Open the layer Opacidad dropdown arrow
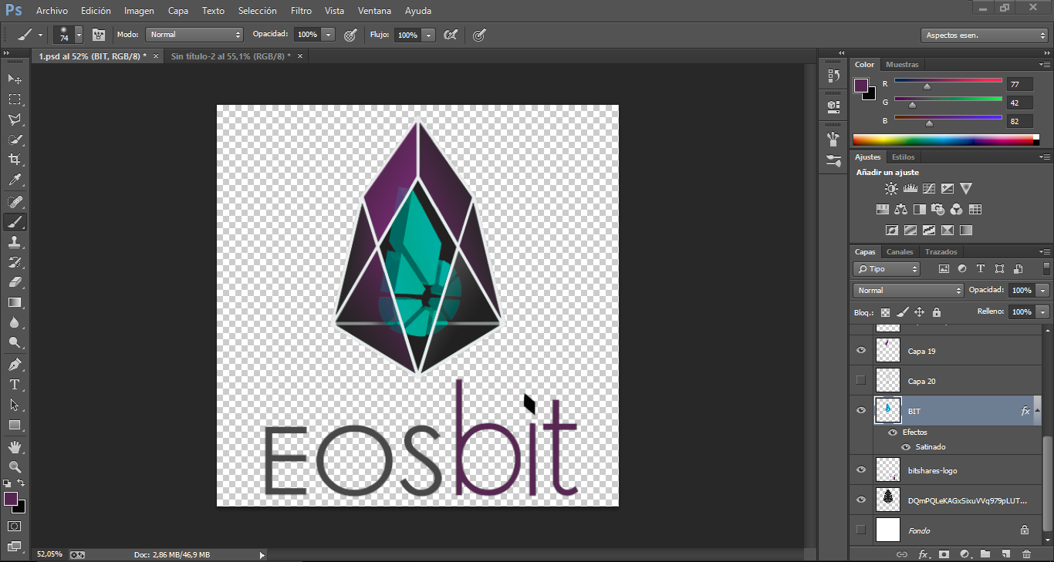 (1043, 291)
